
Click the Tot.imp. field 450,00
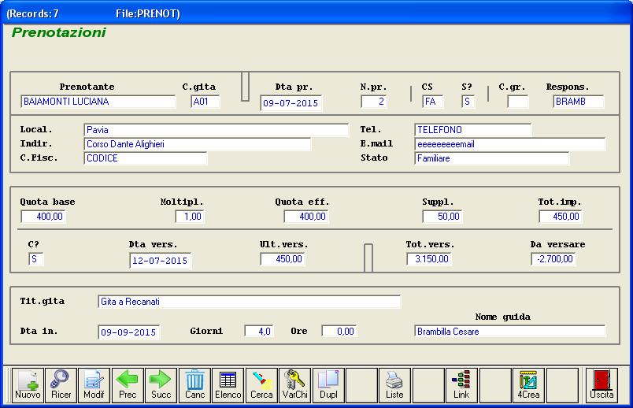561,217
